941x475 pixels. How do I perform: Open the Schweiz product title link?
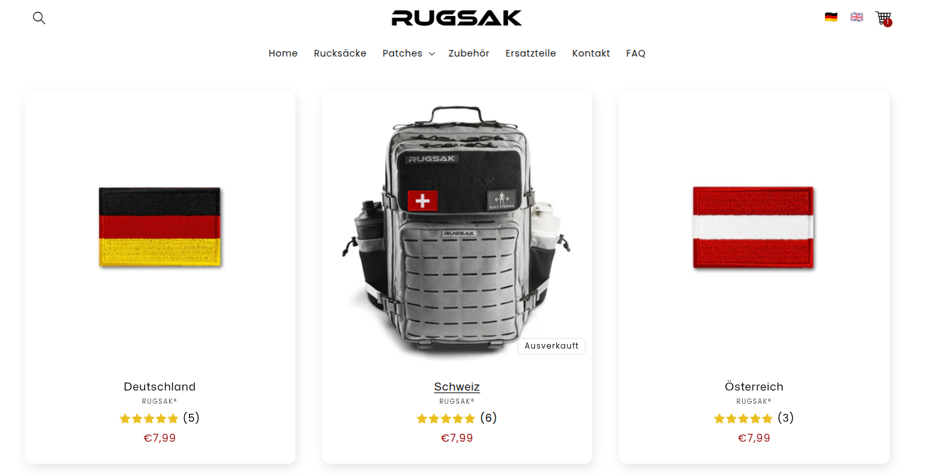457,387
